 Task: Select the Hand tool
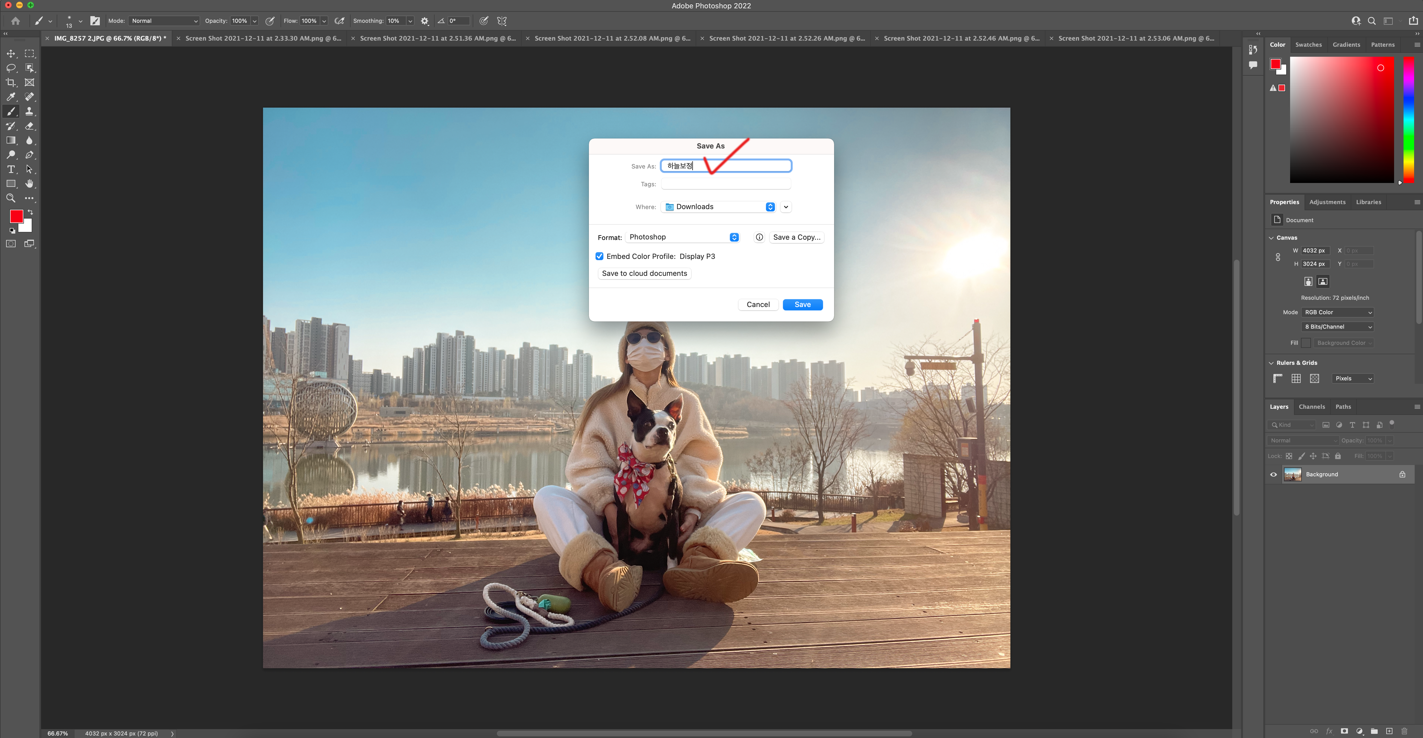(x=29, y=184)
